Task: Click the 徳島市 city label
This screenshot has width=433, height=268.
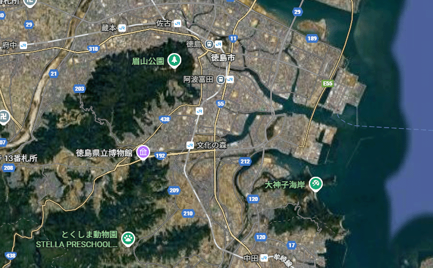Action: click(x=223, y=57)
